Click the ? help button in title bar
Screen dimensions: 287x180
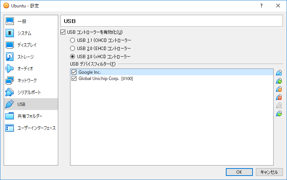(261, 6)
